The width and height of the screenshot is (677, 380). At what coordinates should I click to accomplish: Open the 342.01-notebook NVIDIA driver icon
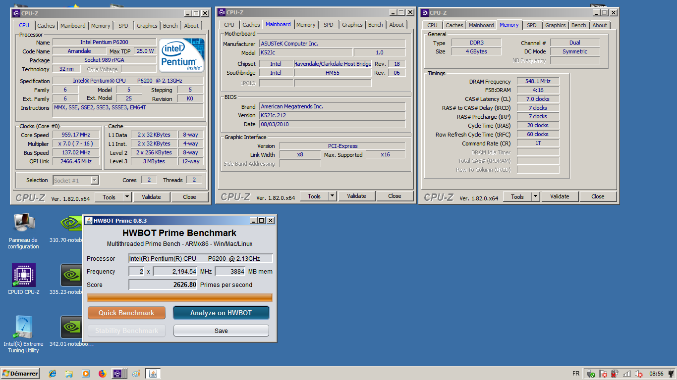tap(71, 331)
